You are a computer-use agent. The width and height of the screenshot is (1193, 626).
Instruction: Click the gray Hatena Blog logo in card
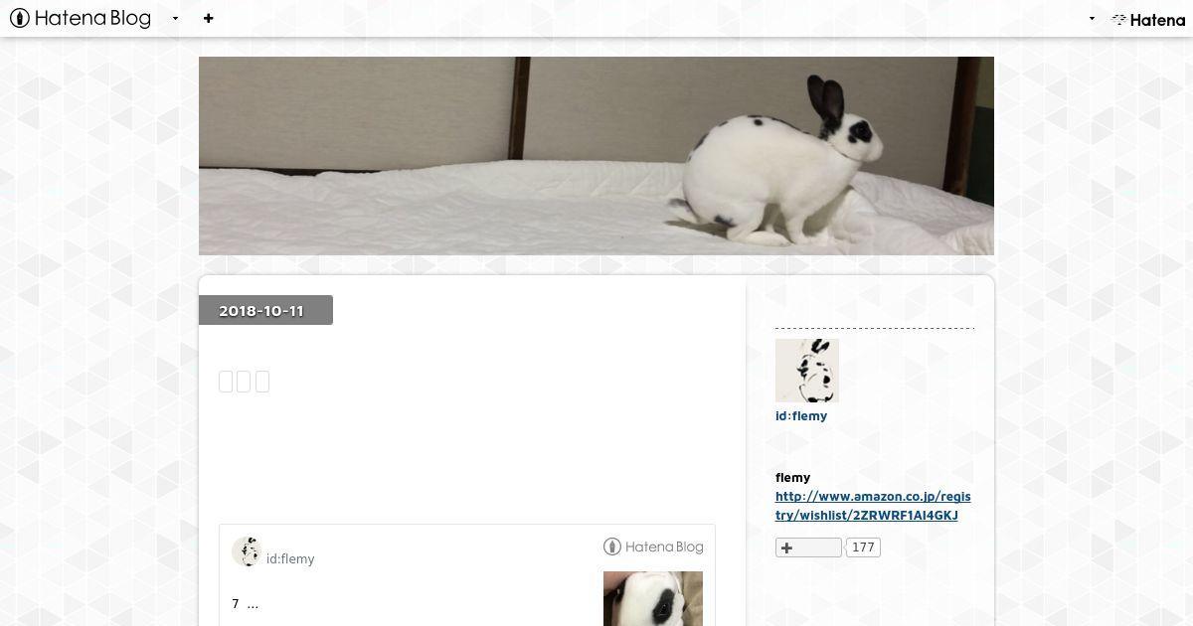[653, 547]
